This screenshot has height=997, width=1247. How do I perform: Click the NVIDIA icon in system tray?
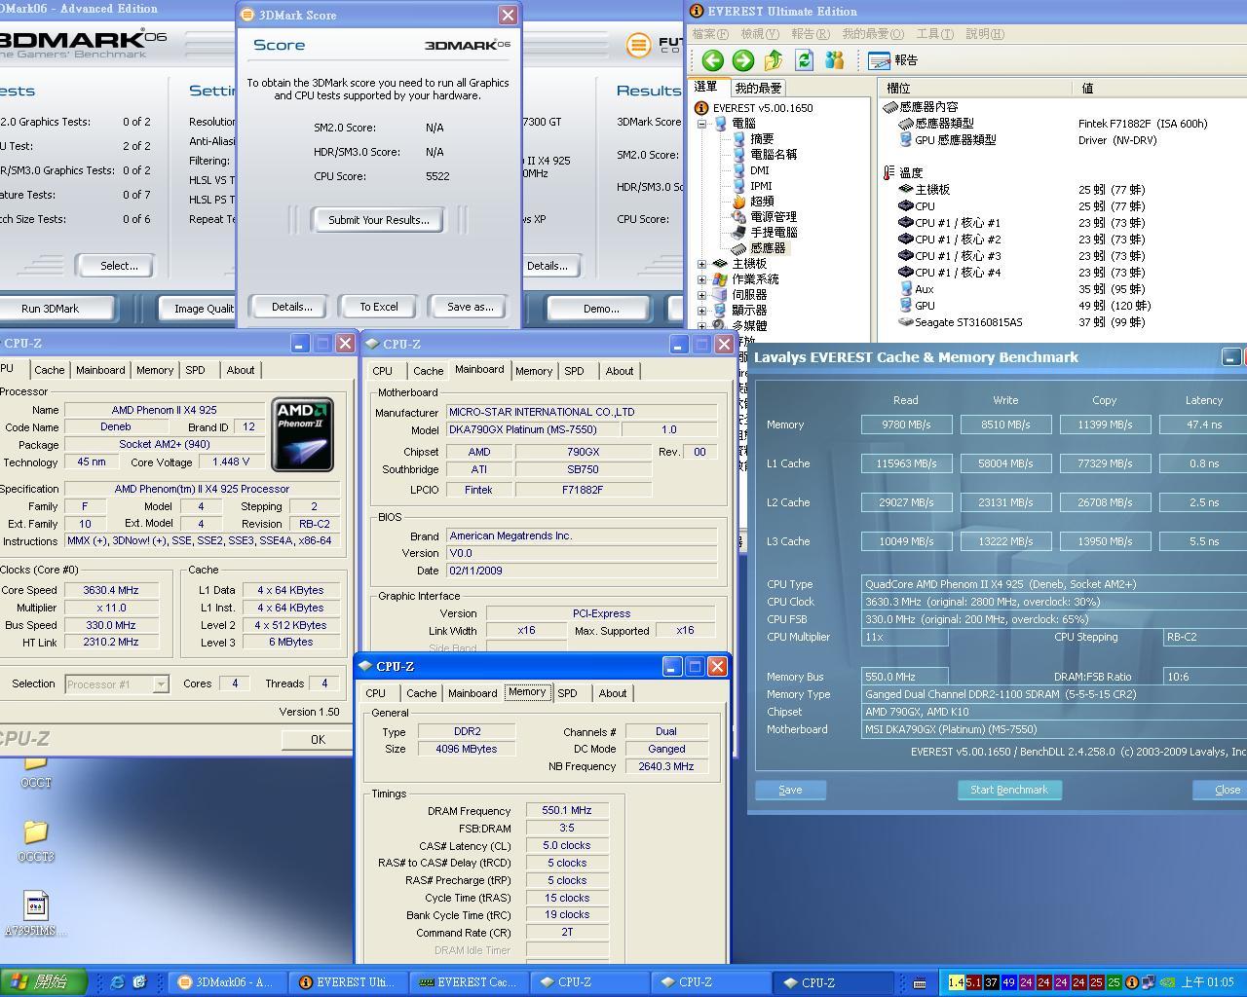click(1166, 982)
